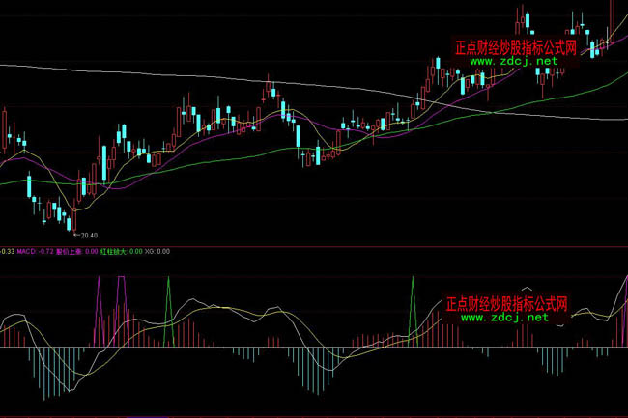Click the price label beside the mid-chart candle dip

pyautogui.click(x=329, y=155)
